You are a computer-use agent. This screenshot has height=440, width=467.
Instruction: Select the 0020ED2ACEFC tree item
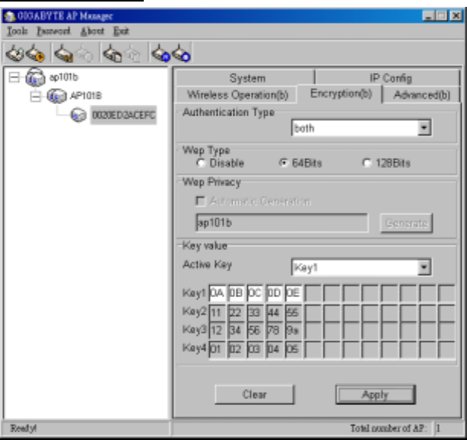(124, 115)
